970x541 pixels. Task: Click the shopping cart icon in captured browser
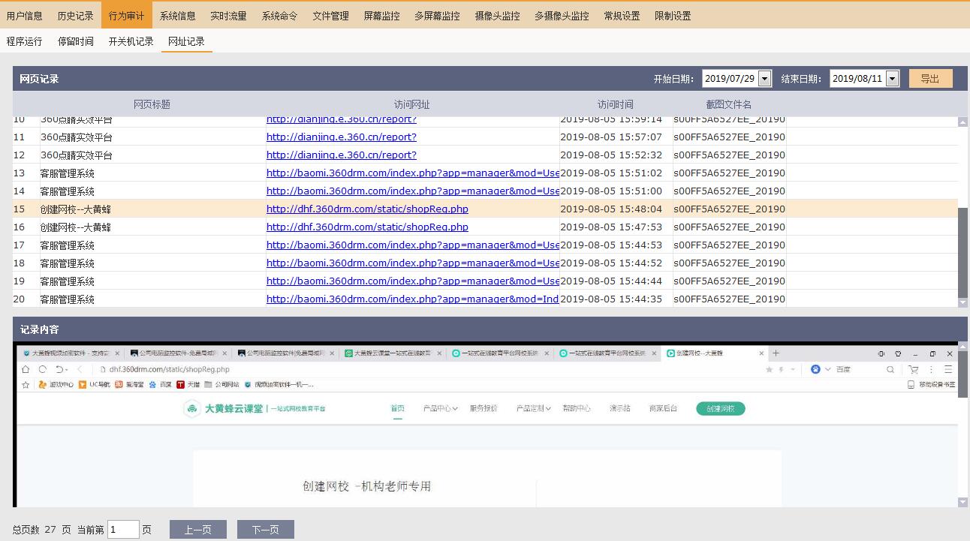[913, 369]
